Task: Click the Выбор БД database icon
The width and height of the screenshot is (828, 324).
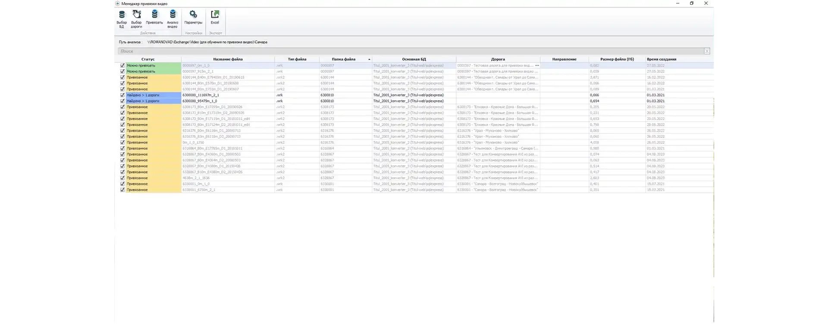Action: [122, 15]
